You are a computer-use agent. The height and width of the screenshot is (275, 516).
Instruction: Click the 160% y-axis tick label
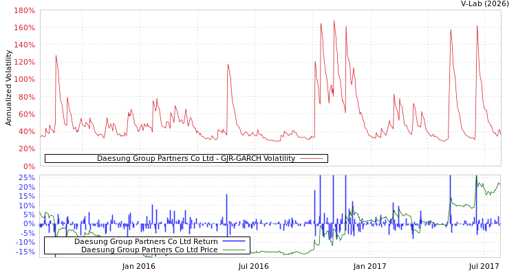coord(24,28)
